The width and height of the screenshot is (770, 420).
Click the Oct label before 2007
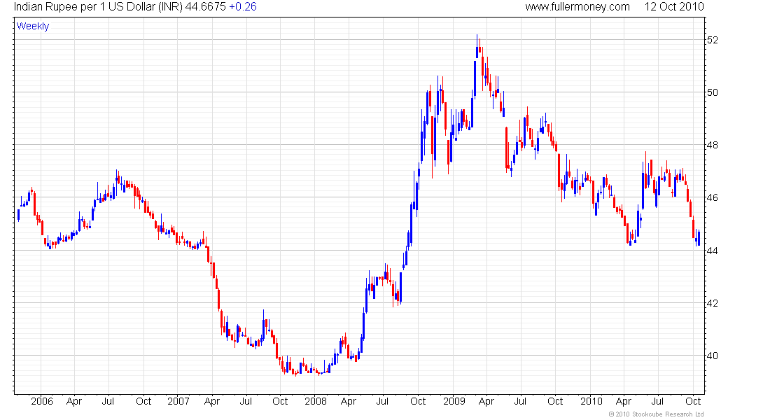(x=143, y=401)
